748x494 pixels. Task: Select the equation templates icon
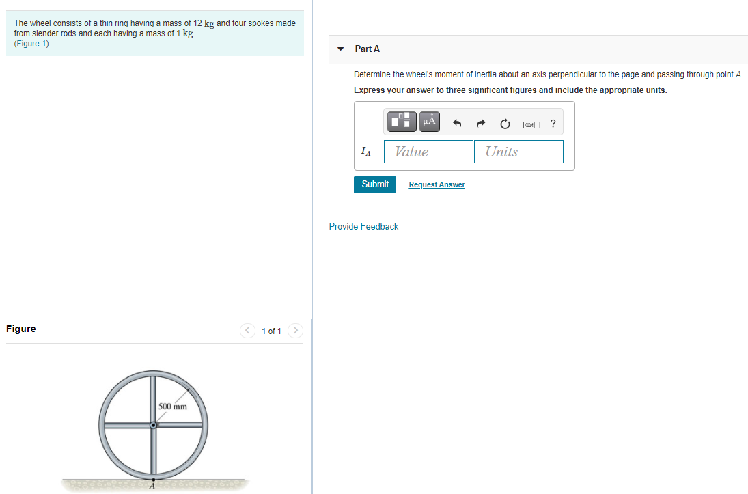pyautogui.click(x=401, y=122)
